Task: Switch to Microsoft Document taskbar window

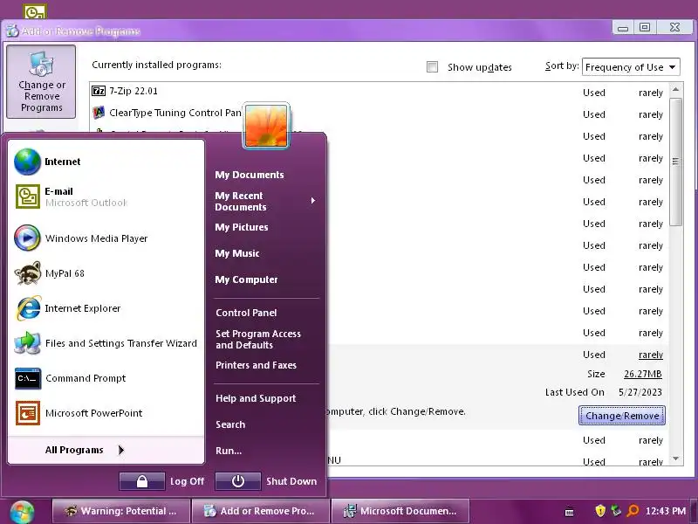Action: [x=400, y=511]
